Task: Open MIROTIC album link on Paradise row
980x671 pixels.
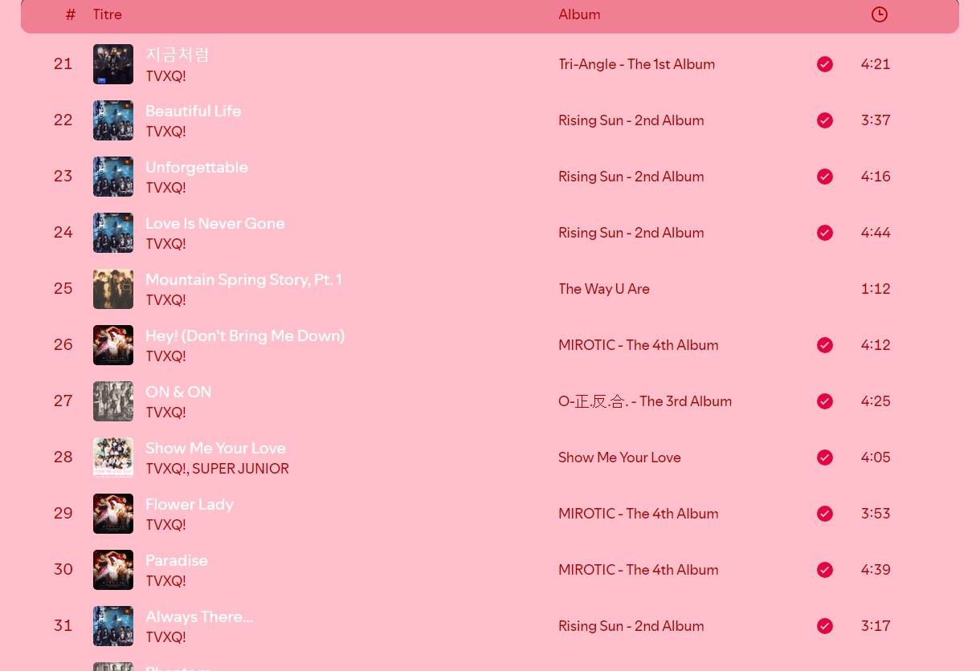Action: pos(639,570)
